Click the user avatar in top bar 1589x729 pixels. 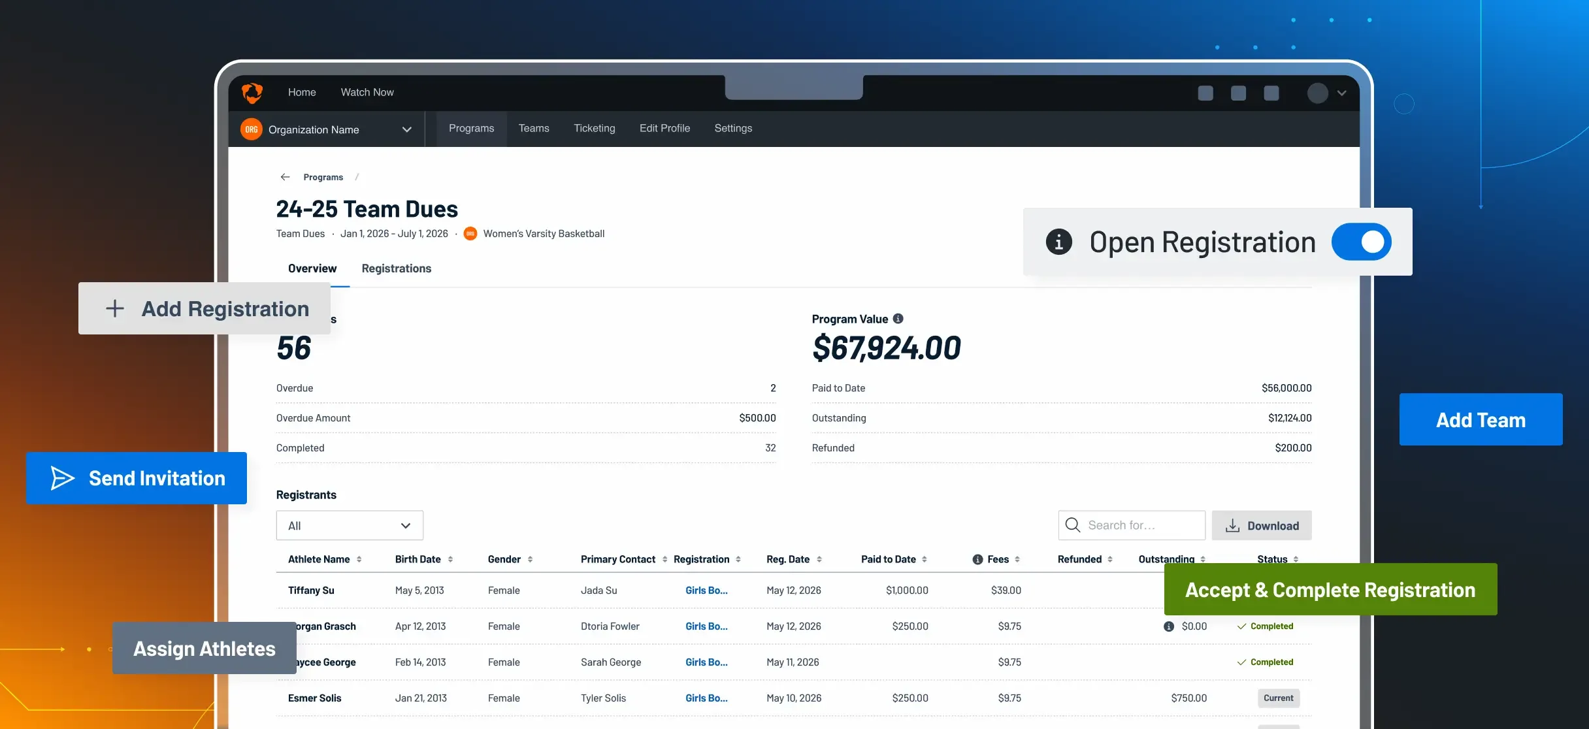click(x=1317, y=93)
